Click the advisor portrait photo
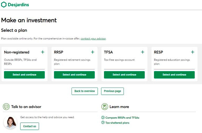This screenshot has height=133, width=202. 10,122
